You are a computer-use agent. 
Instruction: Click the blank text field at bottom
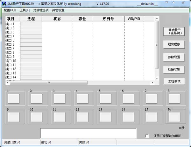point(88,133)
